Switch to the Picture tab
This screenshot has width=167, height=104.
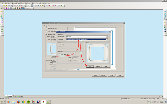pyautogui.click(x=20, y=96)
